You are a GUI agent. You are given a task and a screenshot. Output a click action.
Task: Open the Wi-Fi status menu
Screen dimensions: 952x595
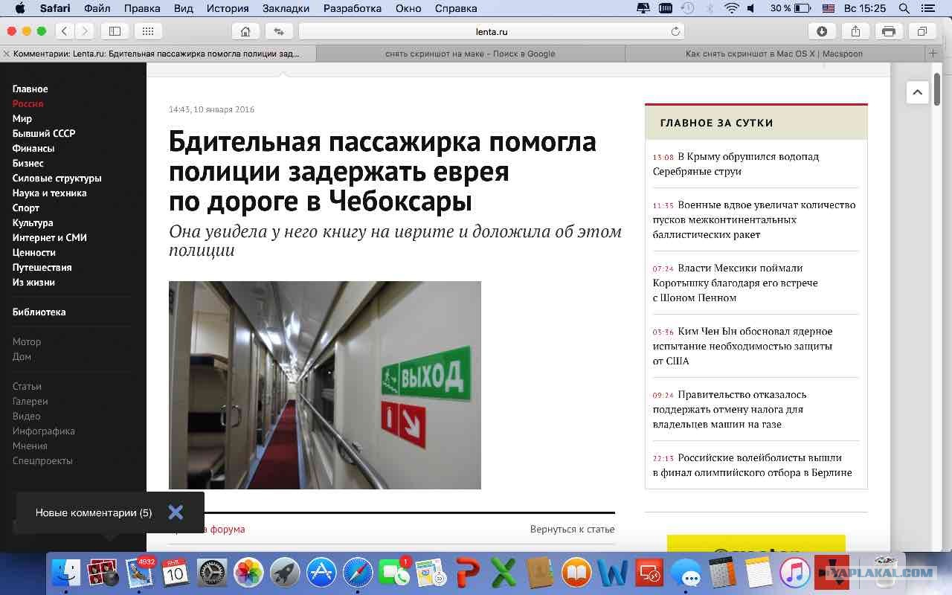pyautogui.click(x=731, y=8)
